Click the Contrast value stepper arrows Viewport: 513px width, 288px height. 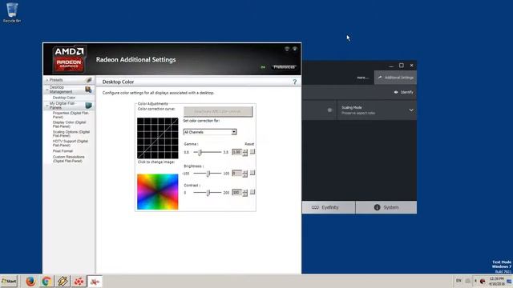pyautogui.click(x=245, y=193)
